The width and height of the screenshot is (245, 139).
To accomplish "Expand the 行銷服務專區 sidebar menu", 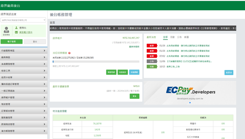I will [24, 51].
